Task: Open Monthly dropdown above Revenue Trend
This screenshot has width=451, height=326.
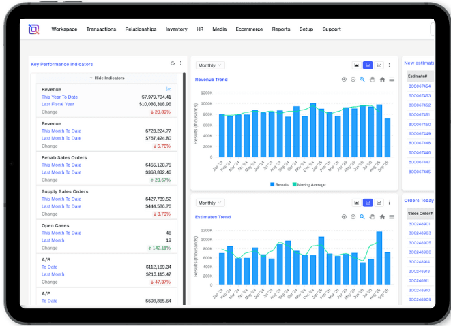Action: [x=210, y=65]
